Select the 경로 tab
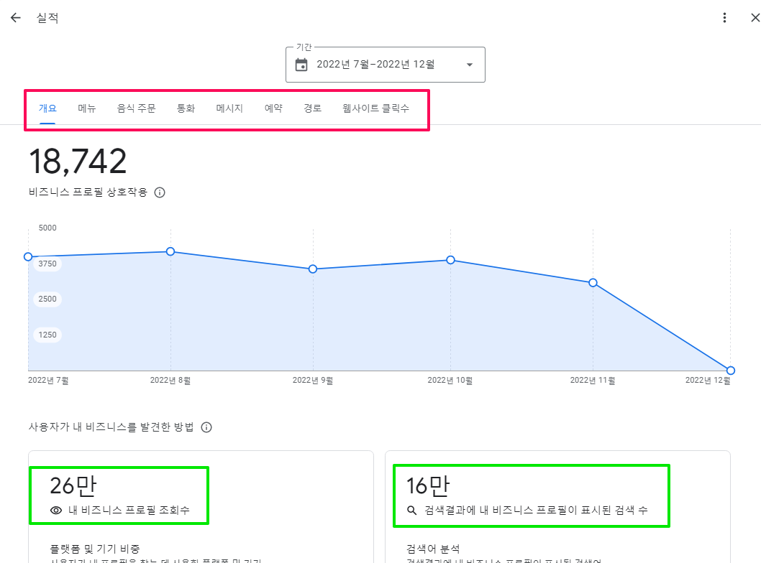The width and height of the screenshot is (761, 563). pyautogui.click(x=312, y=109)
